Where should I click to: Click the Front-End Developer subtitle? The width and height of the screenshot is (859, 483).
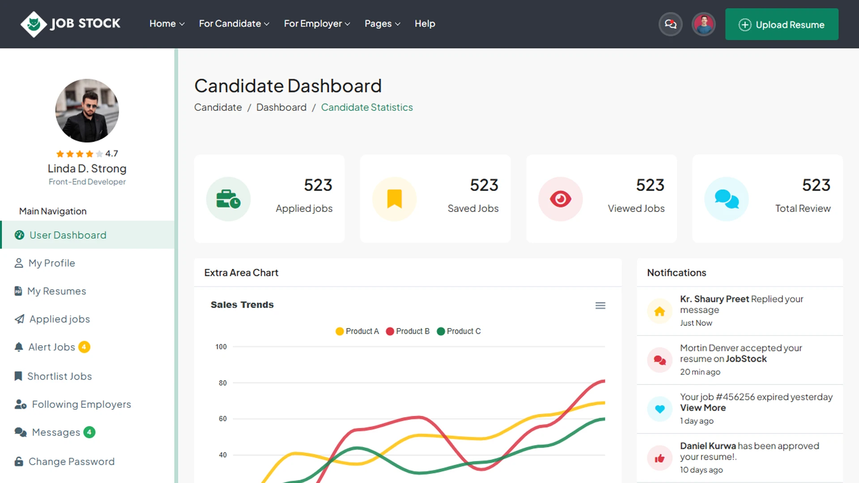pos(87,182)
